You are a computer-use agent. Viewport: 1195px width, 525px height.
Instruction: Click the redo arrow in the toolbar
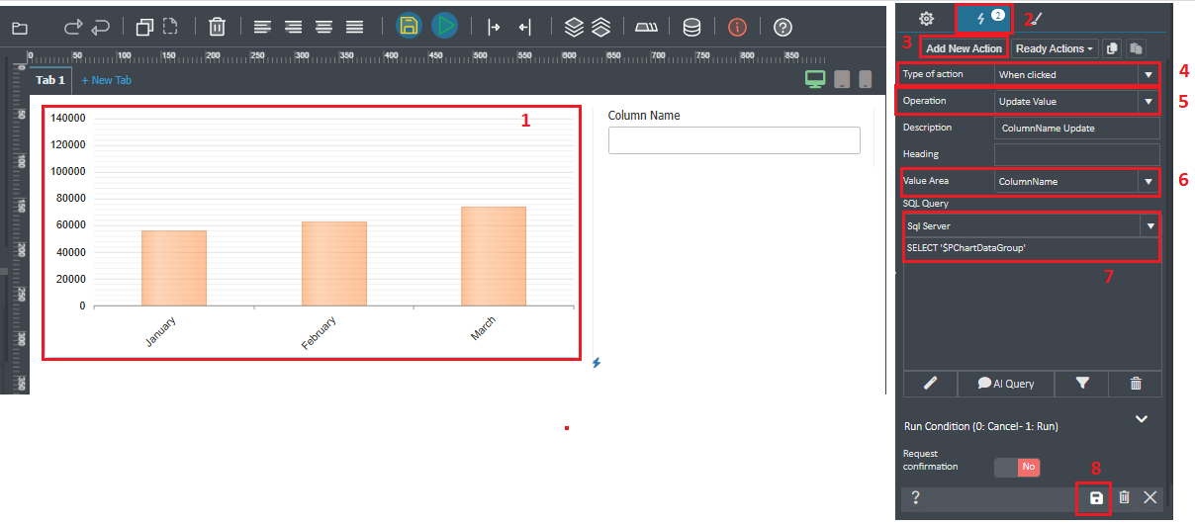[71, 28]
